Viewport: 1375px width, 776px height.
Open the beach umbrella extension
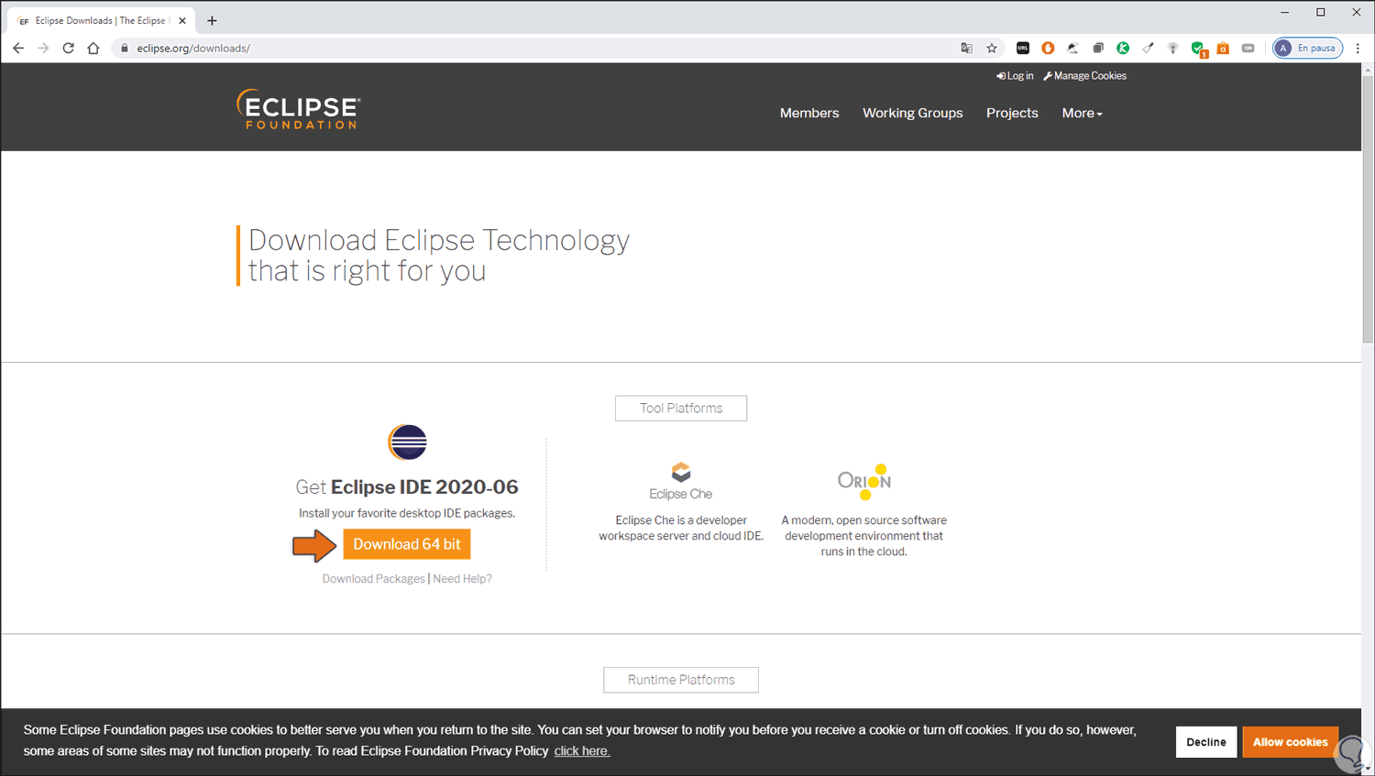[x=1072, y=48]
